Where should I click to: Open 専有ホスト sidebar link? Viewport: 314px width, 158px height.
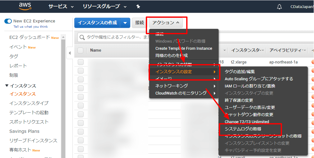20,150
